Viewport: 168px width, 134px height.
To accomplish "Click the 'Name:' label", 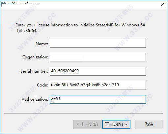I will tap(42, 44).
